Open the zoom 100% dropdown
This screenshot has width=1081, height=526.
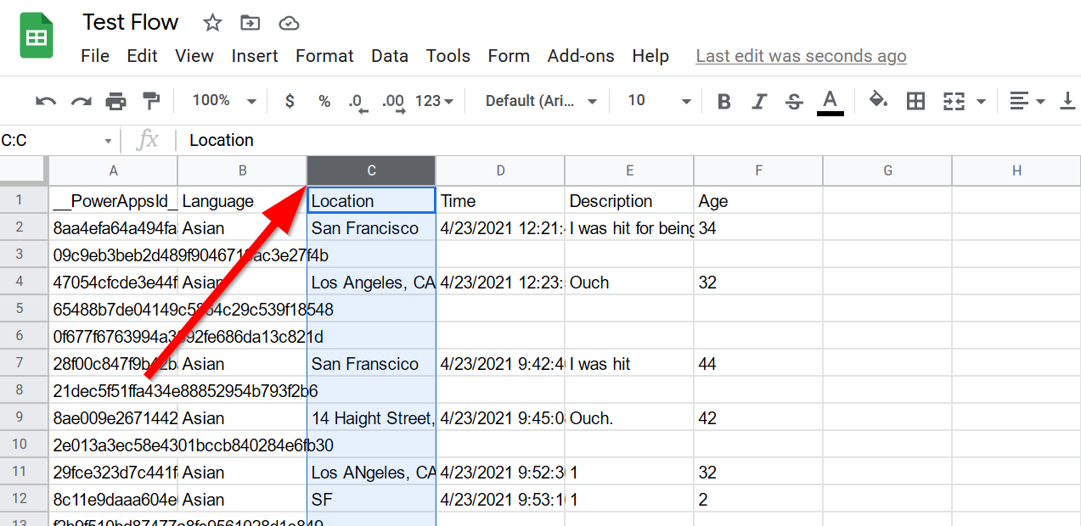click(224, 101)
